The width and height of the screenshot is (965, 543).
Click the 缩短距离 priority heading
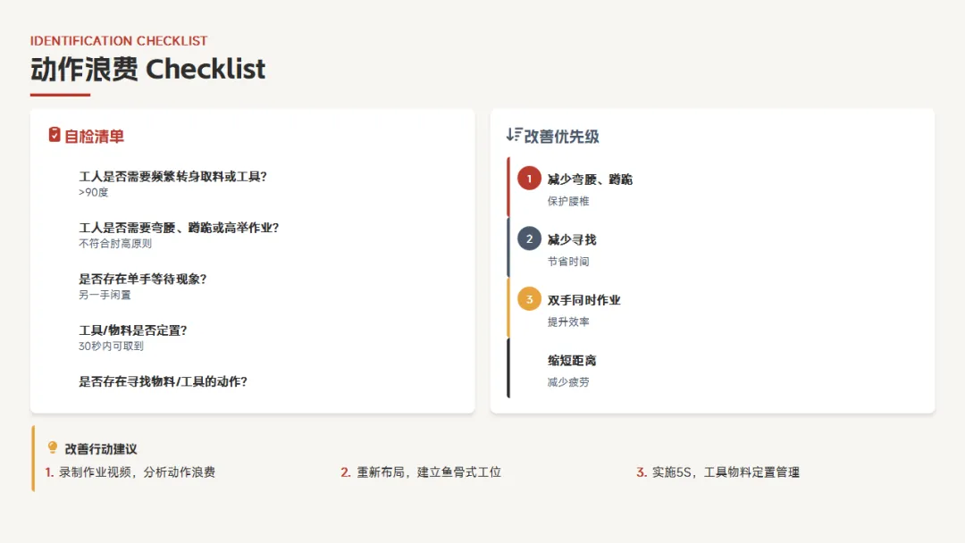572,361
